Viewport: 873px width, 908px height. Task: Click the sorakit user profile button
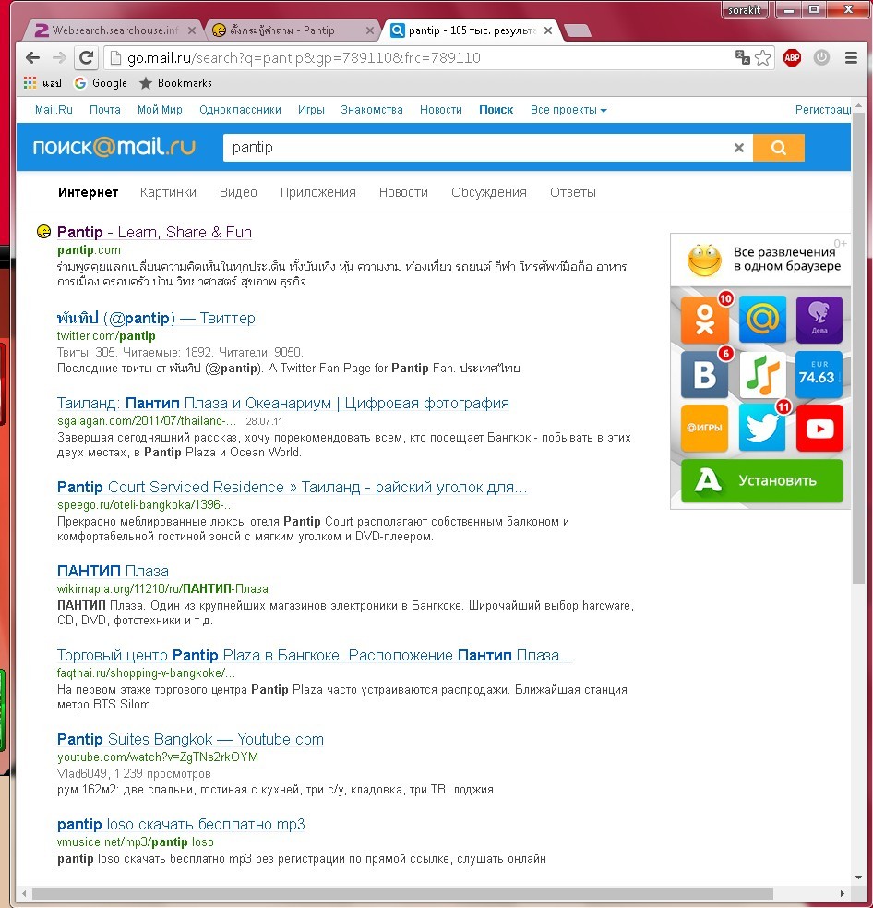click(745, 10)
